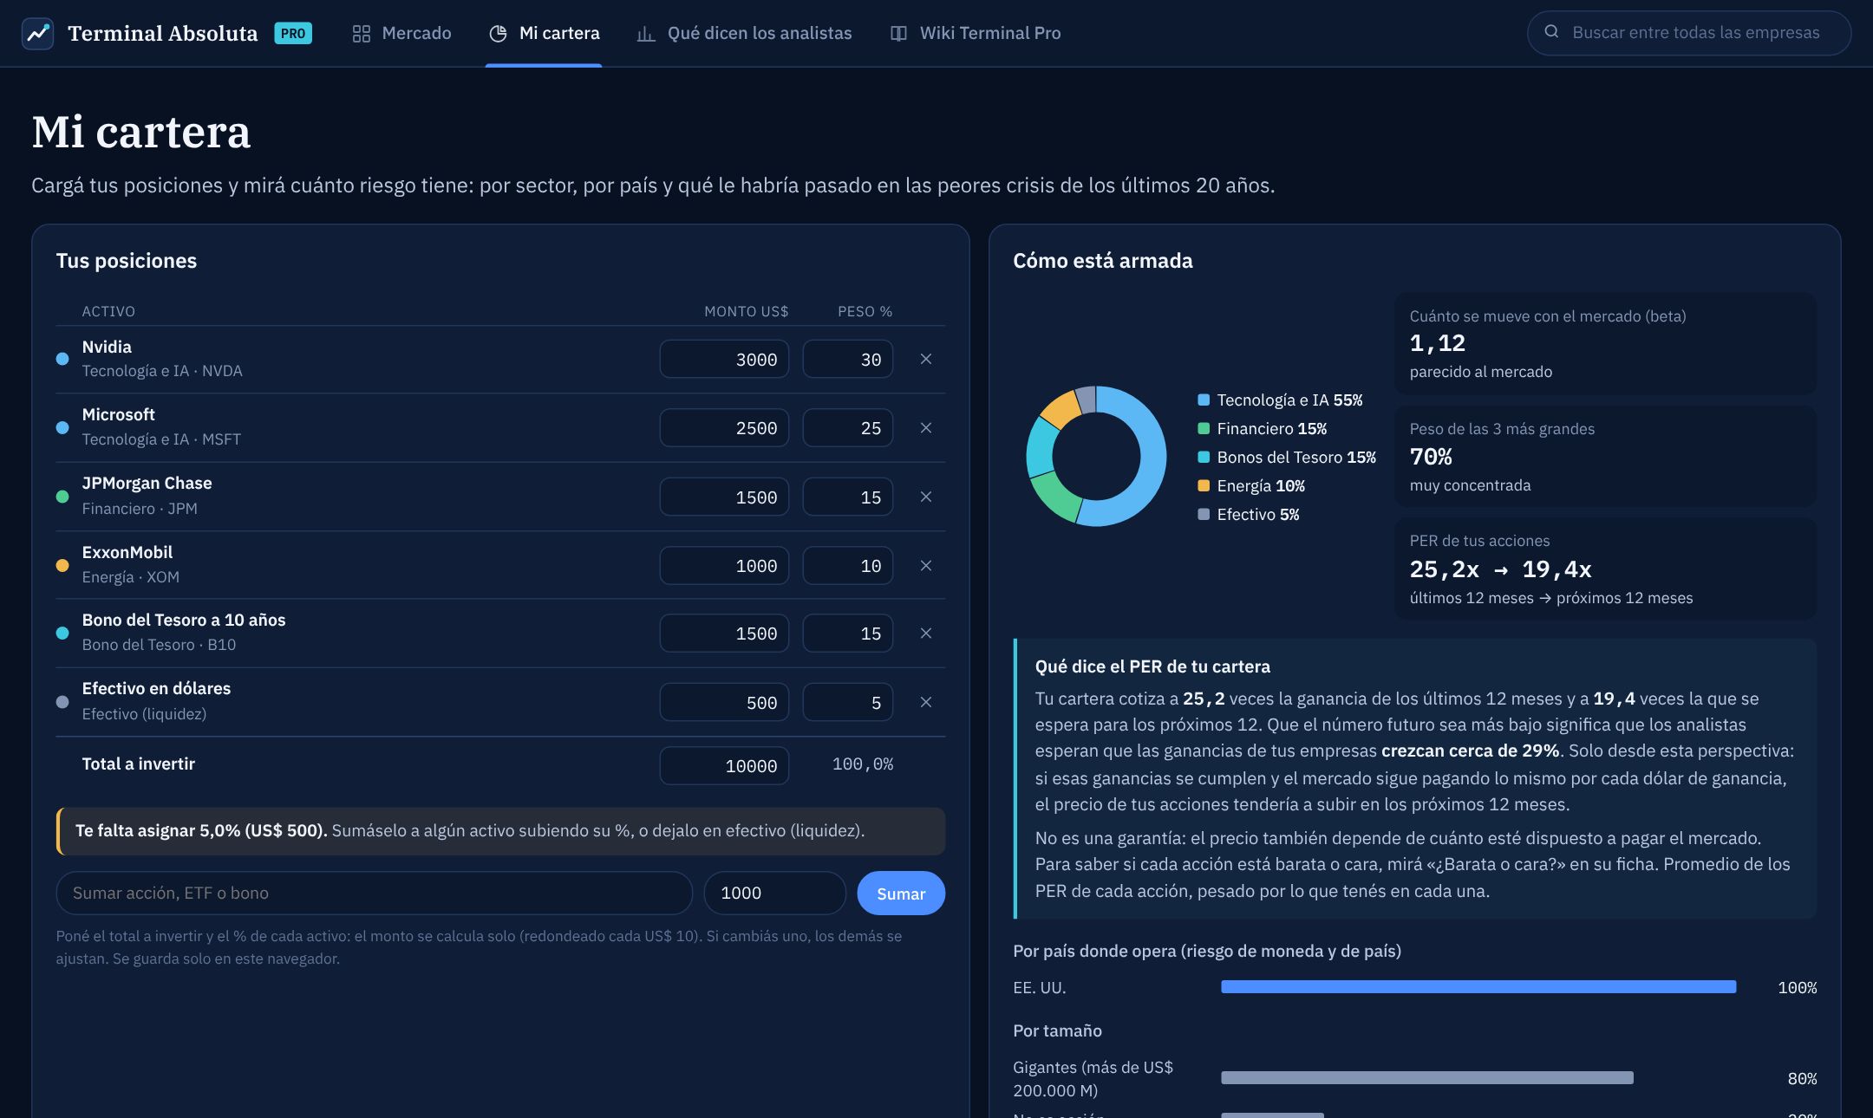Edit ExxonMobil amount field 1000
The height and width of the screenshot is (1118, 1873).
point(724,566)
